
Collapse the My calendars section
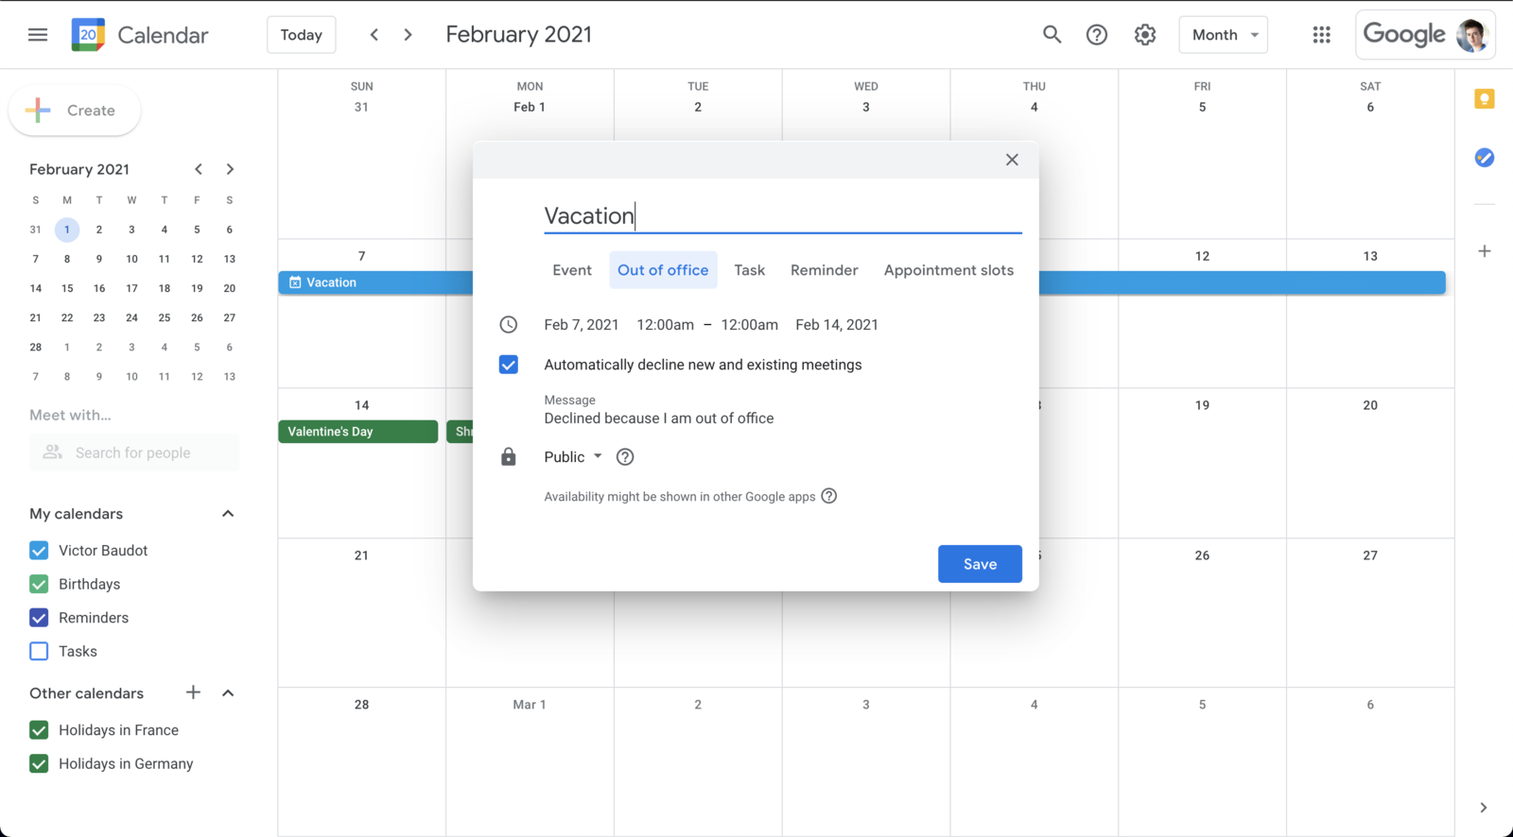click(x=228, y=514)
